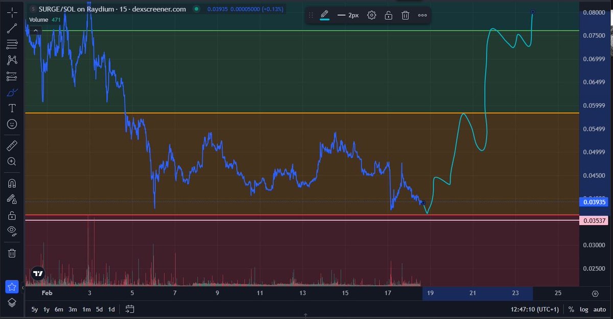Open the emoji and icons tool
613x319 pixels.
click(12, 124)
